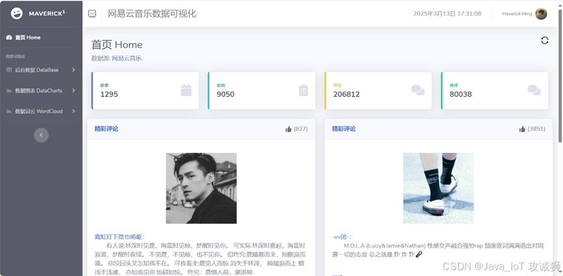
Task: Click the chart icon in top header
Action: pyautogui.click(x=92, y=14)
